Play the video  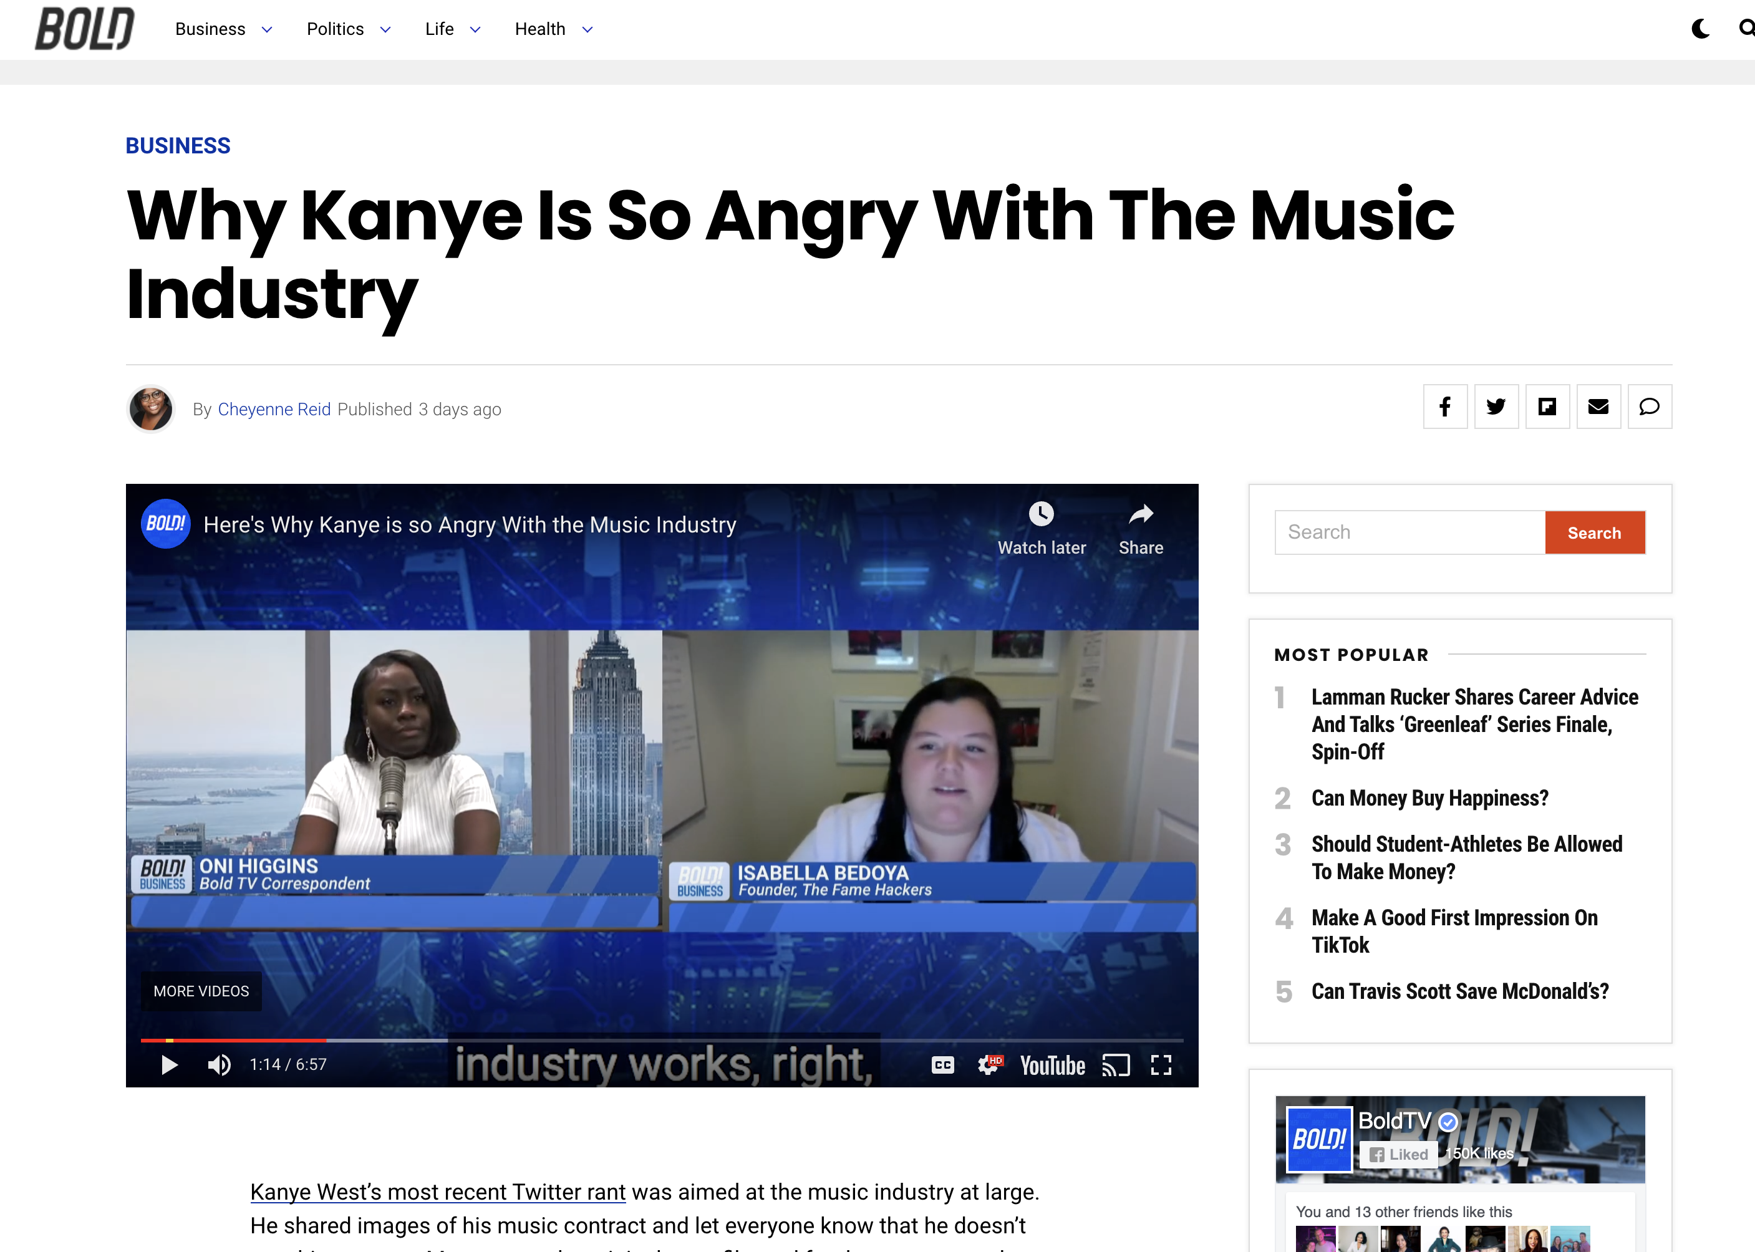(x=169, y=1065)
